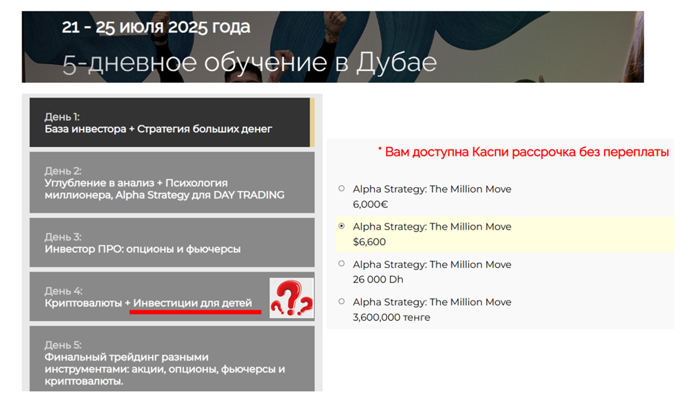Viewport: 699px width, 395px height.
Task: Select the 6,000€ price radio button
Action: [x=341, y=189]
